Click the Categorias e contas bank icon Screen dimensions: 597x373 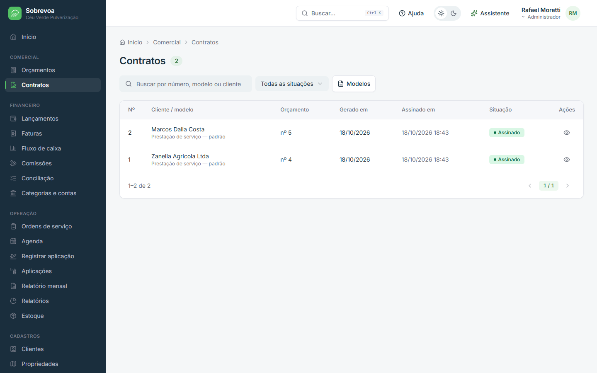[13, 193]
